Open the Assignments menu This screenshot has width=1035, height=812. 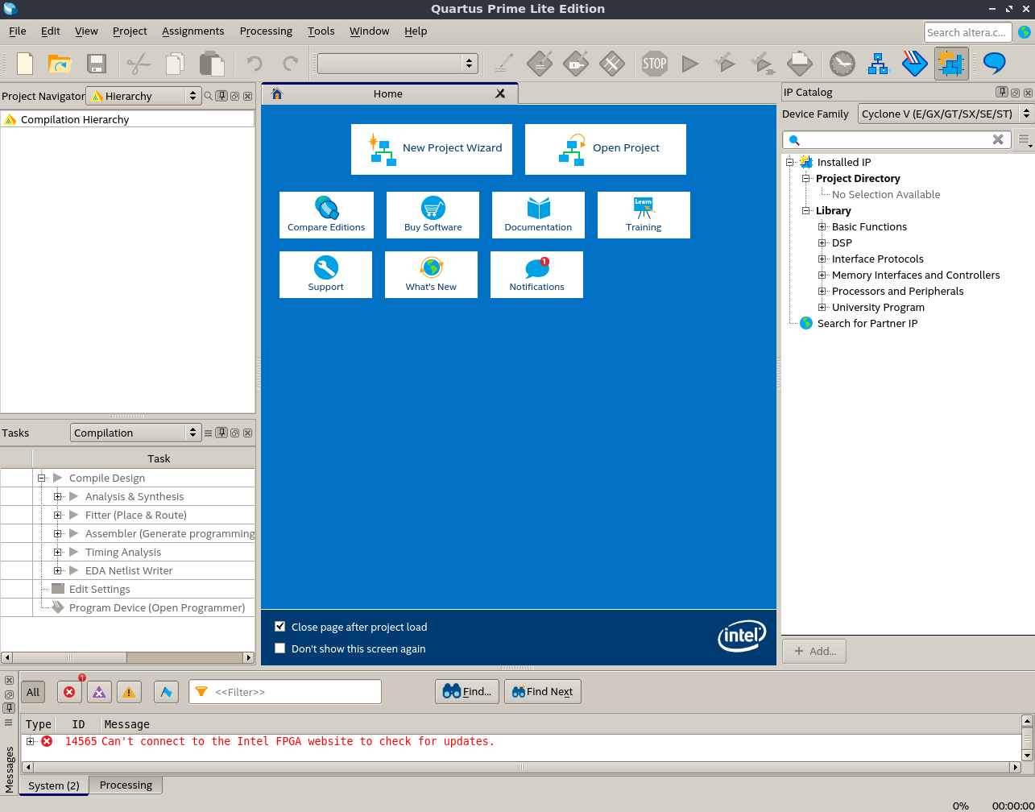(x=193, y=31)
